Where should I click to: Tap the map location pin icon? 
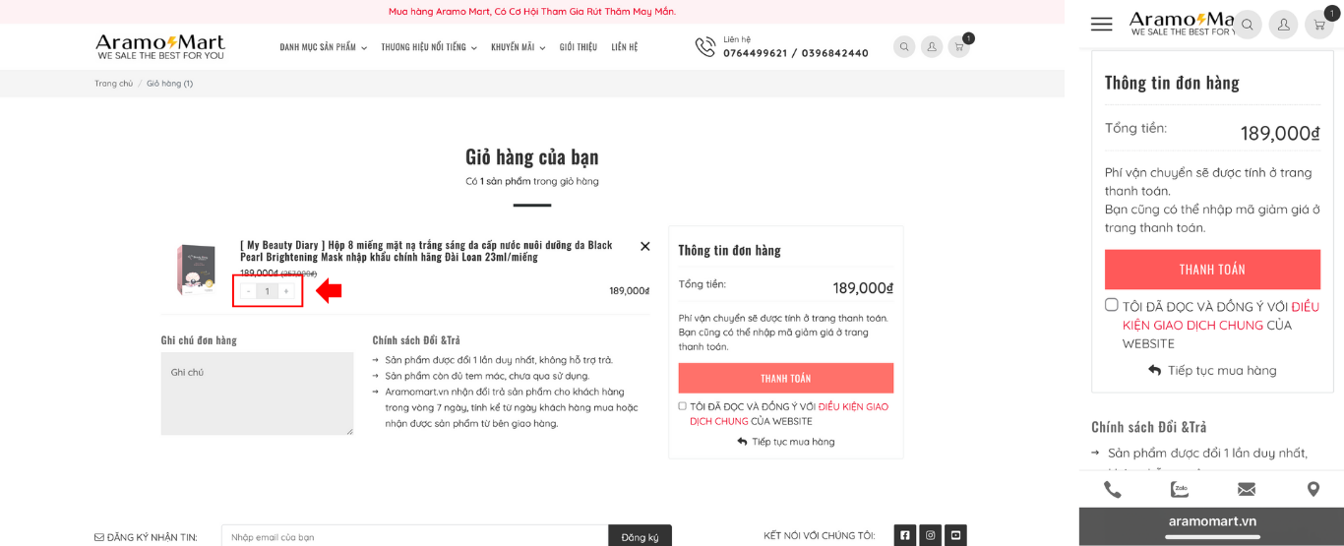(x=1313, y=489)
